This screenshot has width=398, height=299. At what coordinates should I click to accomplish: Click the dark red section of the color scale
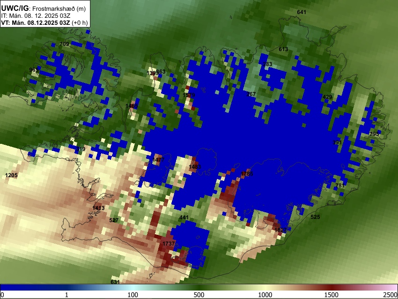coord(332,287)
